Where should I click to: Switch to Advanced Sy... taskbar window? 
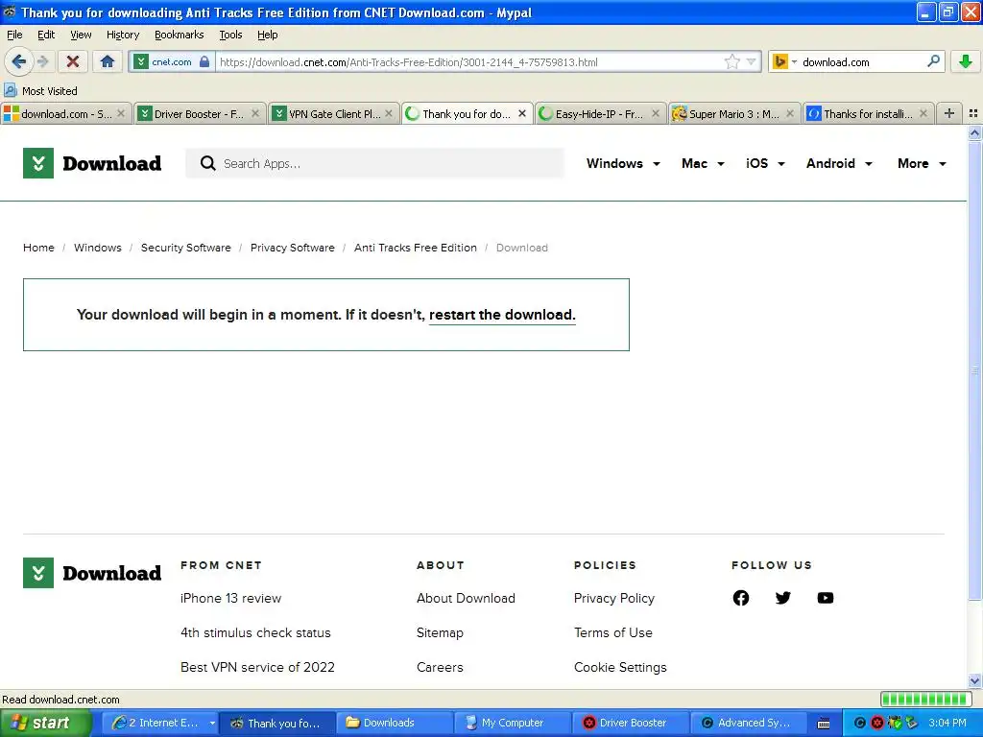click(x=749, y=723)
